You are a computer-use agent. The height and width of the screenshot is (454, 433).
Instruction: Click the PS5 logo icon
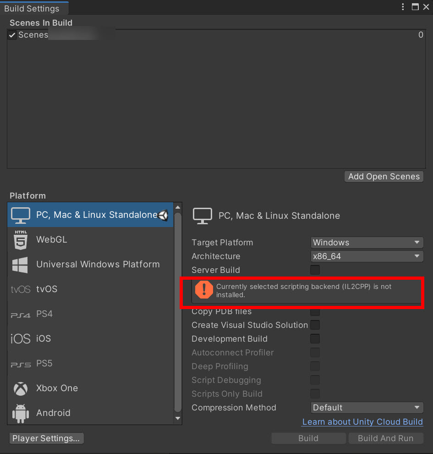pos(21,365)
